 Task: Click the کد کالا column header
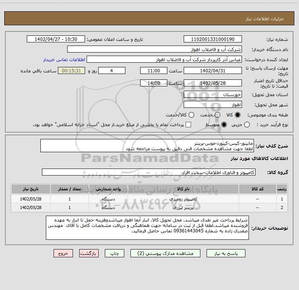tap(257, 189)
